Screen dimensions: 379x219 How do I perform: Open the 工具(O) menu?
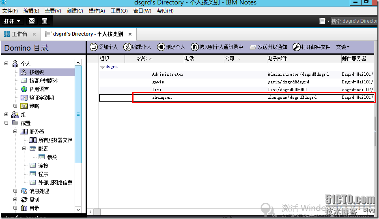[119, 11]
